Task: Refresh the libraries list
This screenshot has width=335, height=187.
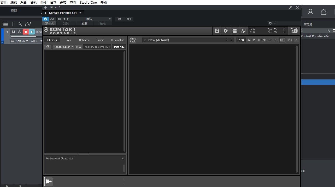Action: click(x=48, y=47)
